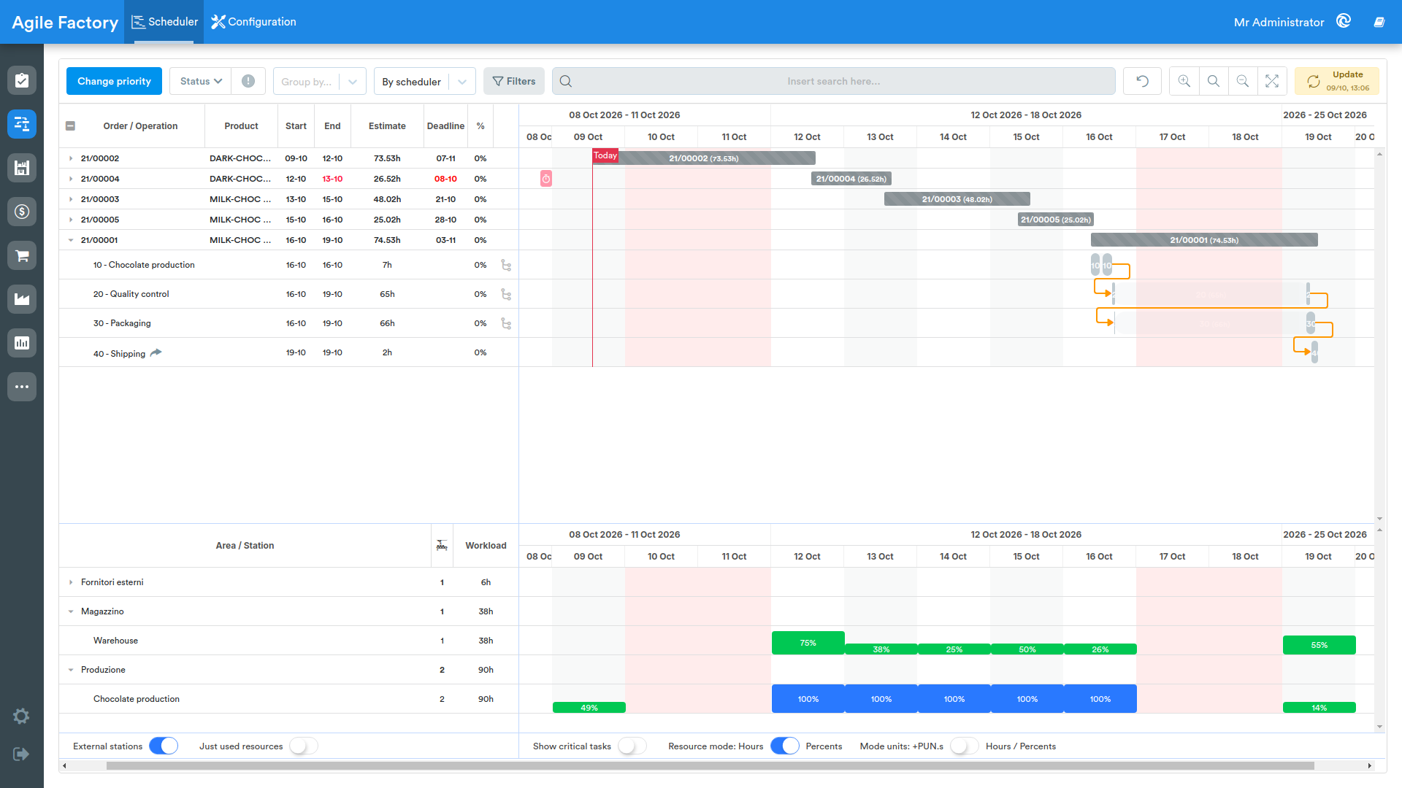
Task: Enable Just used resources switch
Action: (x=304, y=746)
